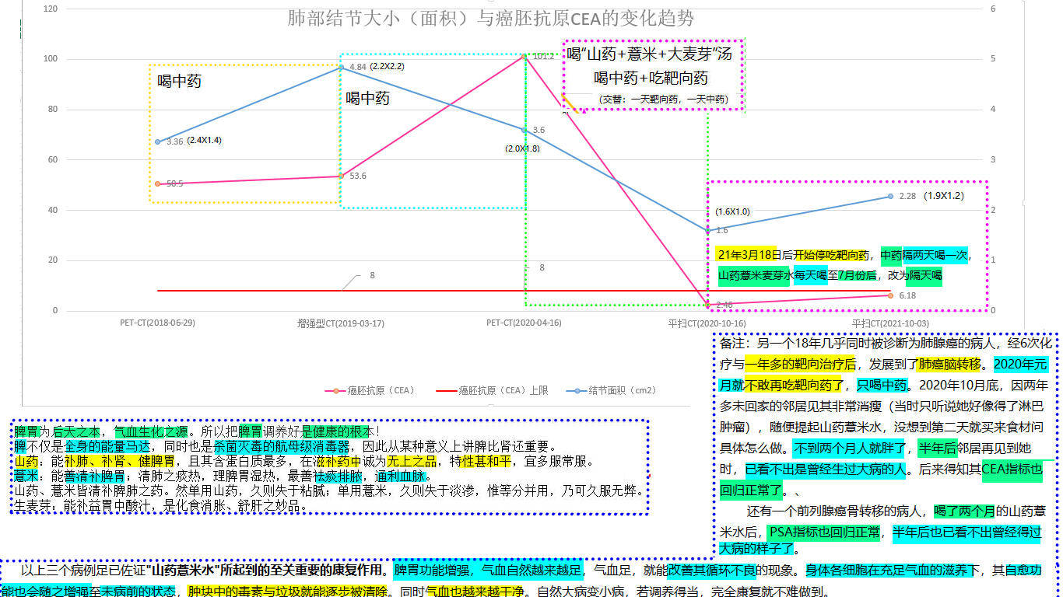Click the 癌胚抗原（CEA） legend entry
This screenshot has width=1063, height=597.
pos(370,390)
